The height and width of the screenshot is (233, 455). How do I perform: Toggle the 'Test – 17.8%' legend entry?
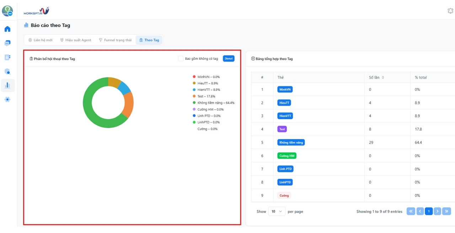point(206,96)
